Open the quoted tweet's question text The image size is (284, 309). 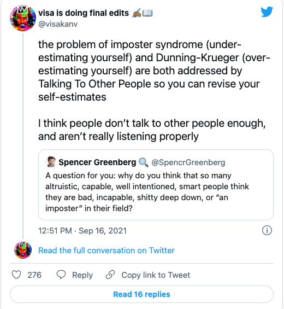(x=147, y=192)
